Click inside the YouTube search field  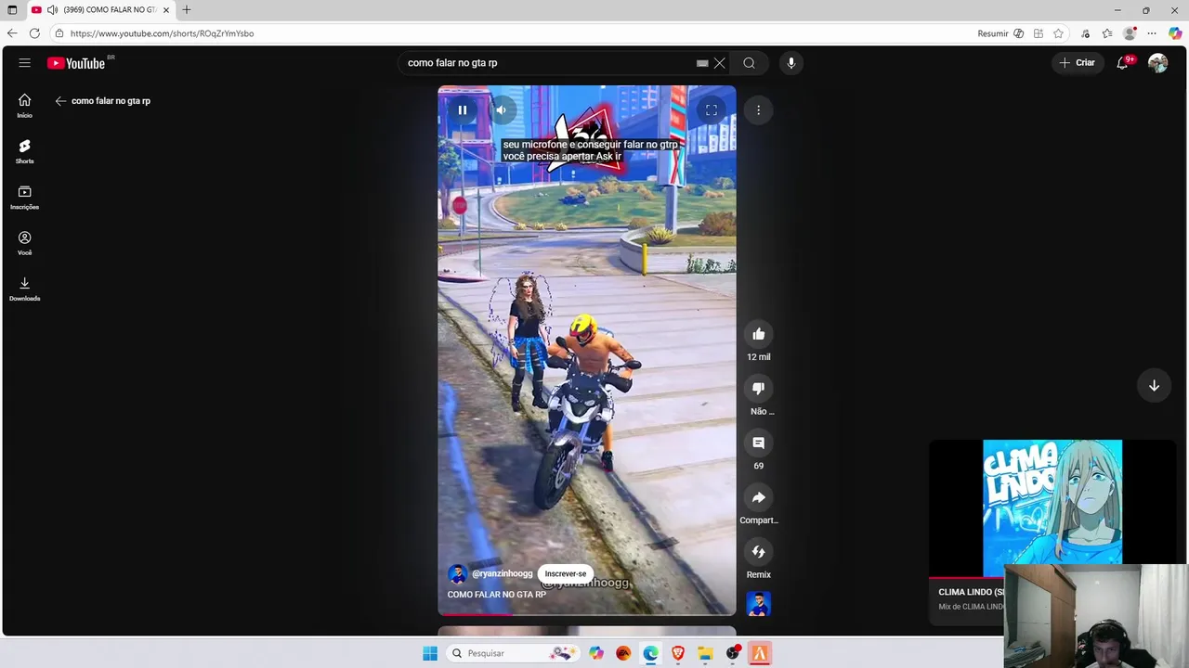(548, 63)
